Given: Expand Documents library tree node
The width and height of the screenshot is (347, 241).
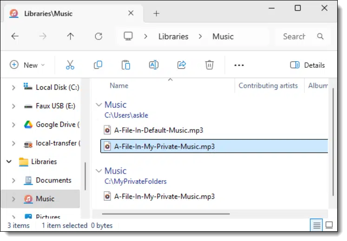Looking at the screenshot, I should tap(13, 181).
